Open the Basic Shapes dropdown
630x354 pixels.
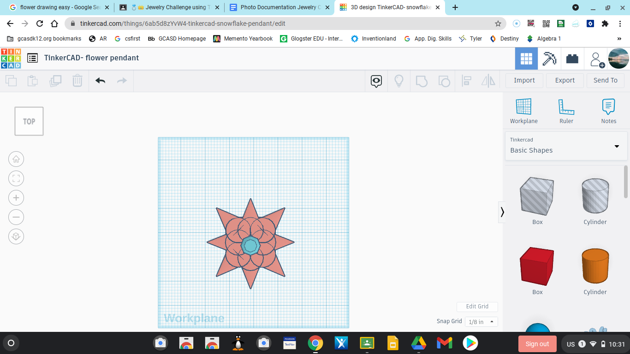pyautogui.click(x=566, y=146)
